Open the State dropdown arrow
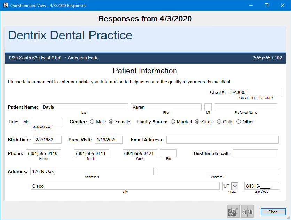The image size is (291, 220). point(235,186)
